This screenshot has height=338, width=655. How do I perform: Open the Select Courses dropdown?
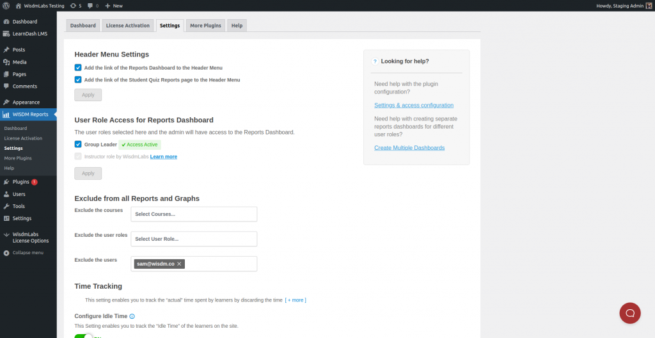194,214
